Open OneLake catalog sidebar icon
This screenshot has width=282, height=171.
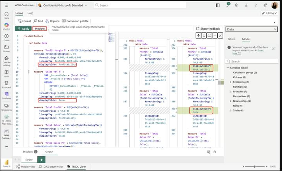[7, 61]
